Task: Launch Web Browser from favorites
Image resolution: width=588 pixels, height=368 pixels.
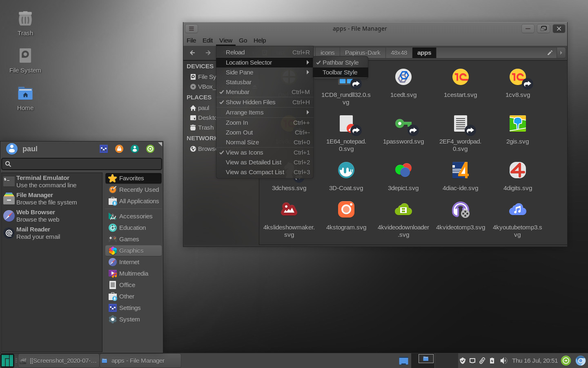Action: point(51,216)
